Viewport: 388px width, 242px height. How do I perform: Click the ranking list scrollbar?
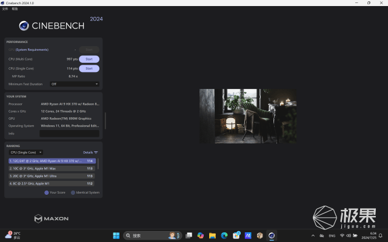click(98, 164)
